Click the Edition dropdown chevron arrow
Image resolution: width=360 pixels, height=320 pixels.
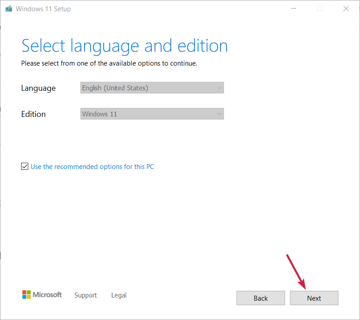click(x=219, y=114)
